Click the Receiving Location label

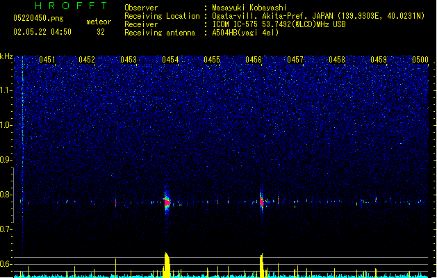[162, 16]
